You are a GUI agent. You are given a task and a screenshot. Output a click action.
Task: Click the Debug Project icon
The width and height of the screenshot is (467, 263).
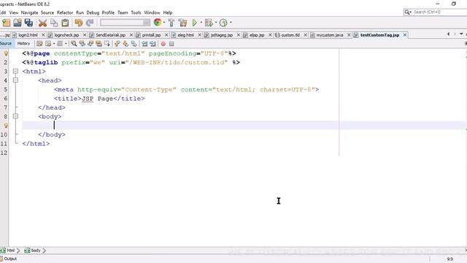(x=209, y=23)
